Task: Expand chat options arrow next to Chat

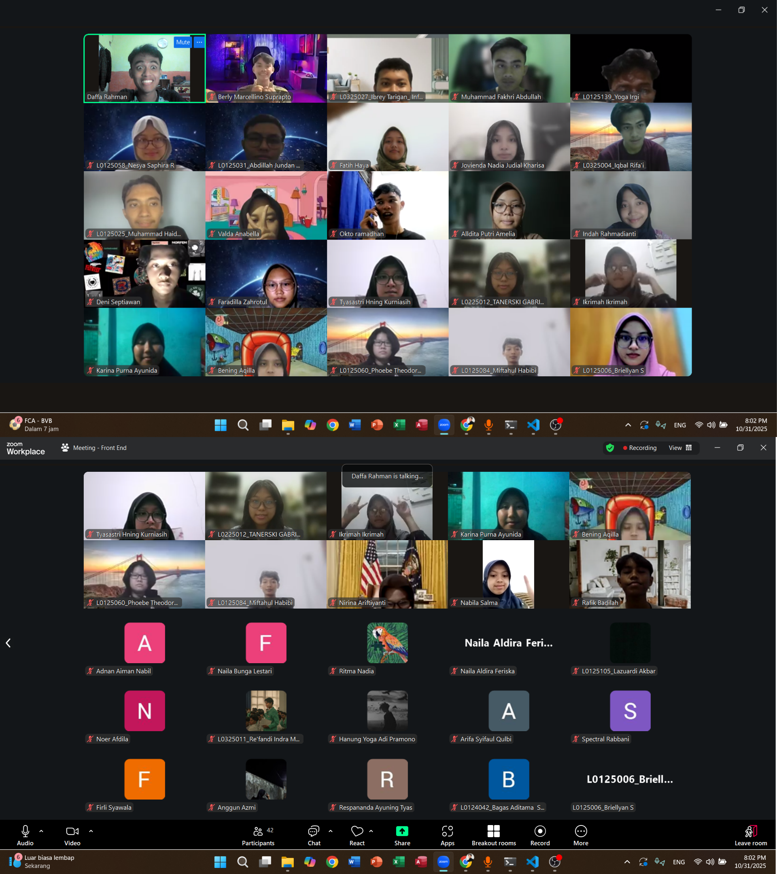Action: (x=331, y=831)
